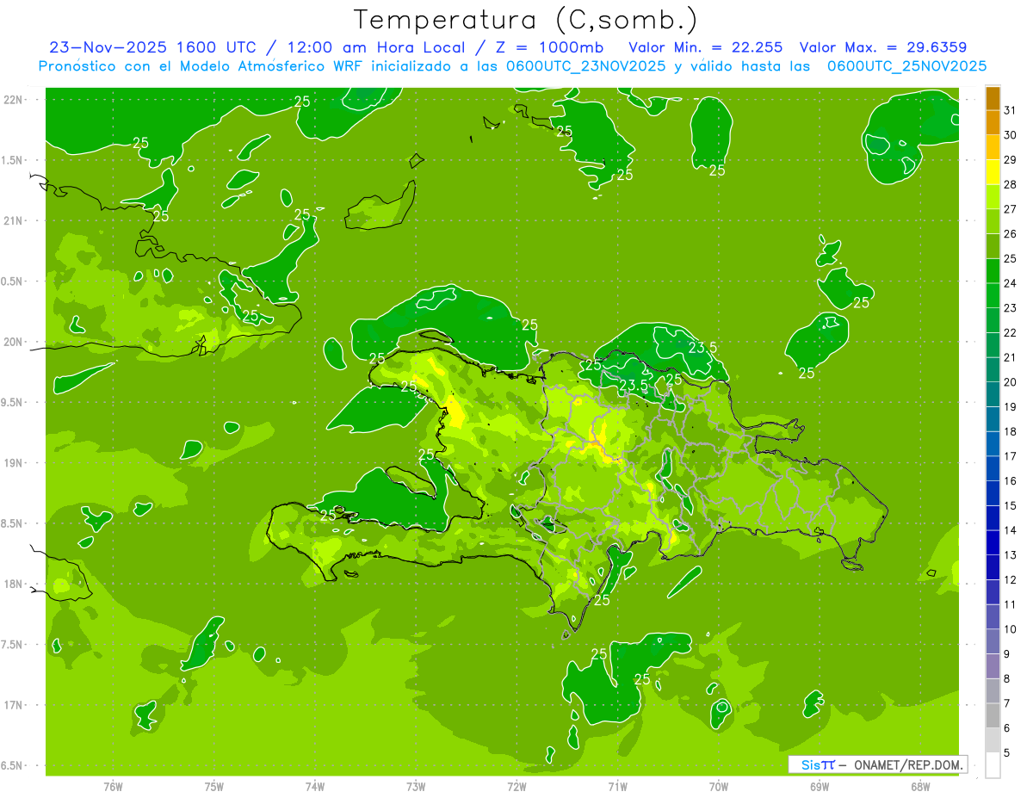Click the '31' value on the colorbar
The width and height of the screenshot is (1033, 798).
click(x=1011, y=110)
